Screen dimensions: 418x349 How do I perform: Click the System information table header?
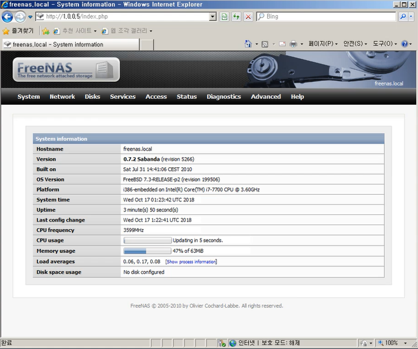coord(208,139)
